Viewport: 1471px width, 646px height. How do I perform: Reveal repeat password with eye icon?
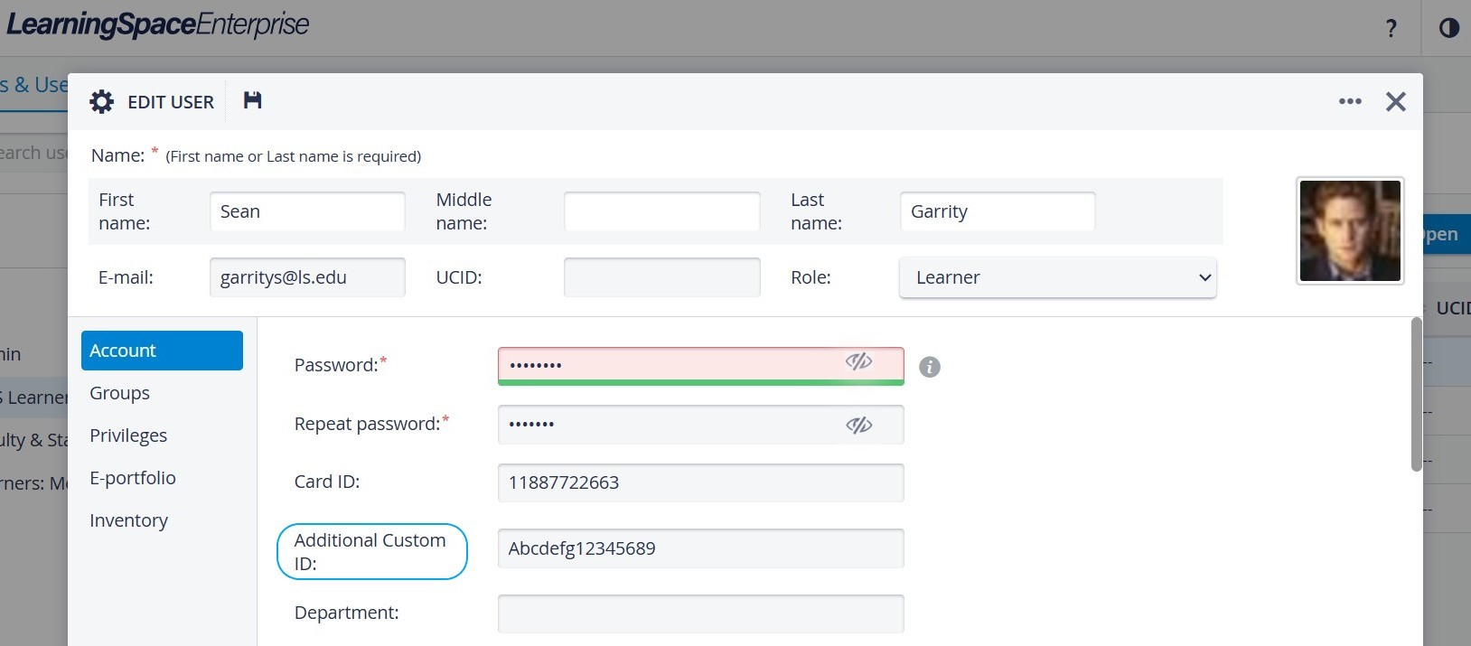coord(858,425)
